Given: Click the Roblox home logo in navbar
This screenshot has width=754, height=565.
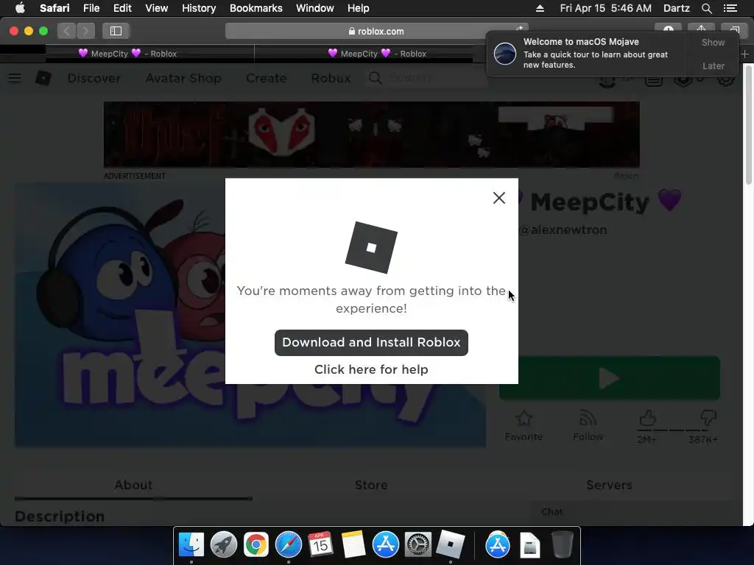Looking at the screenshot, I should pyautogui.click(x=43, y=78).
